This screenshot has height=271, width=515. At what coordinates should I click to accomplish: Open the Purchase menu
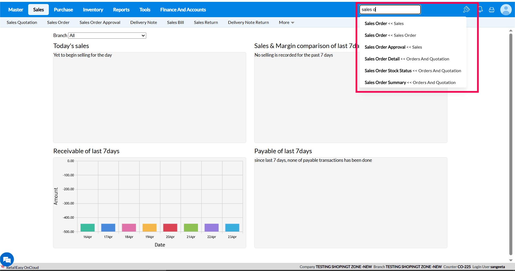(x=63, y=10)
